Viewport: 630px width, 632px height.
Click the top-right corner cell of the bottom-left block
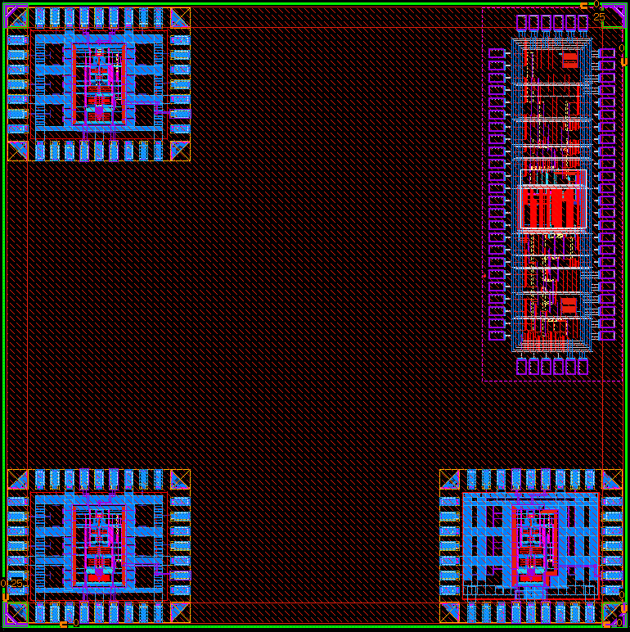pos(180,479)
